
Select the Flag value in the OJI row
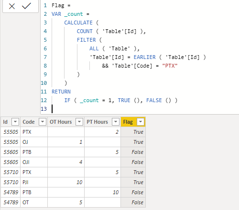click(133, 162)
